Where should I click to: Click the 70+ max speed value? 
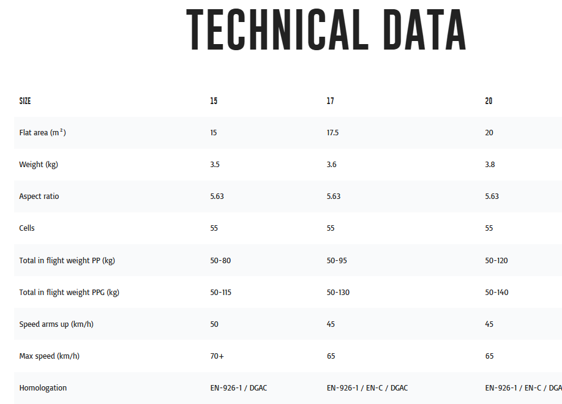[217, 356]
